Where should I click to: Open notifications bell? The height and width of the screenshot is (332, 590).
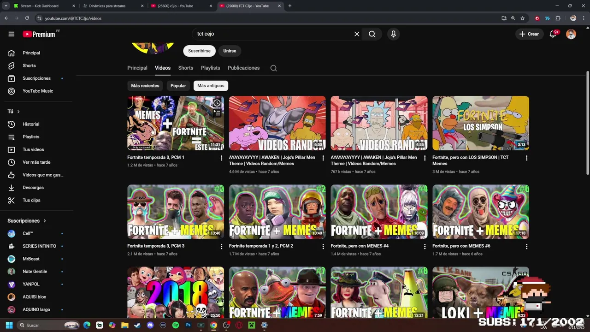click(553, 34)
